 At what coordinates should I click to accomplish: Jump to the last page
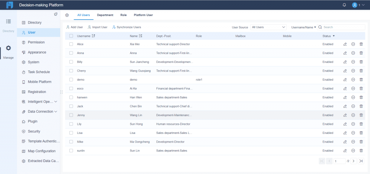(361, 161)
